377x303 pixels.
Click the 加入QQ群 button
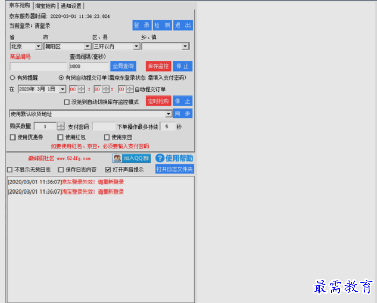132,158
